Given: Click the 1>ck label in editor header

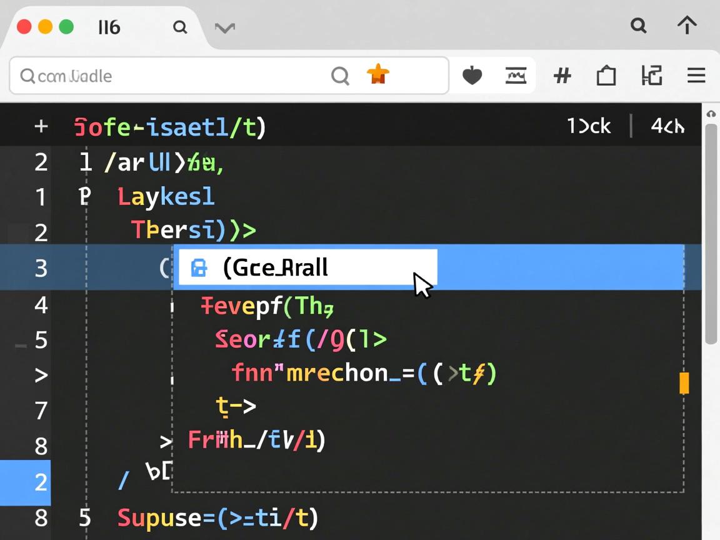Looking at the screenshot, I should 589,126.
